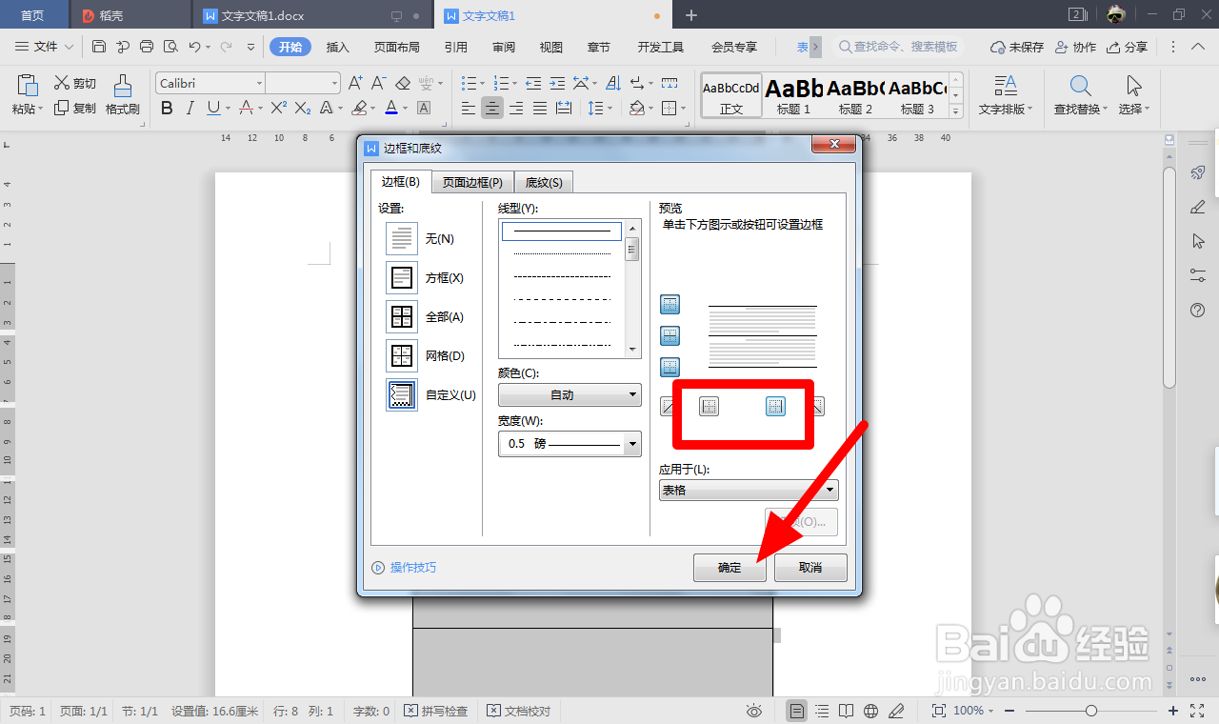Image resolution: width=1219 pixels, height=724 pixels.
Task: Click the 未保存 cloud status button
Action: (x=1017, y=47)
